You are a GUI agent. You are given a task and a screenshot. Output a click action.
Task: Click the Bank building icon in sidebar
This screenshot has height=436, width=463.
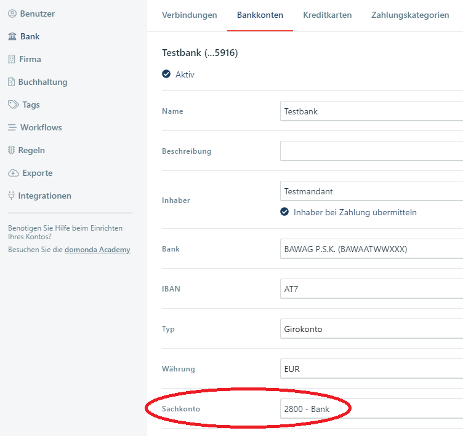(12, 37)
